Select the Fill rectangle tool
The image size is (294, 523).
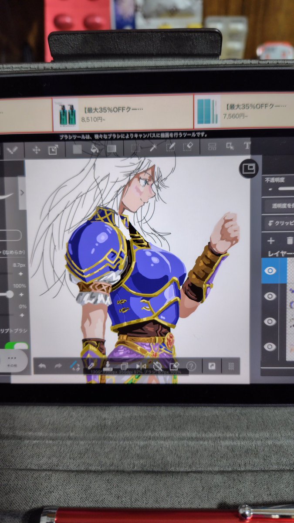[77, 149]
